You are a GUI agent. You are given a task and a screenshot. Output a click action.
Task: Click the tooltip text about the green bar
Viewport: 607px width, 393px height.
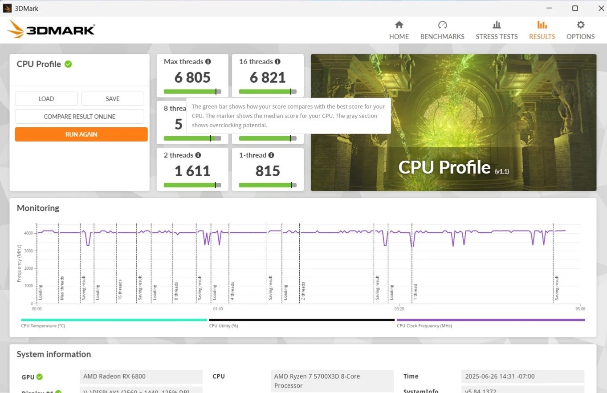tap(288, 116)
